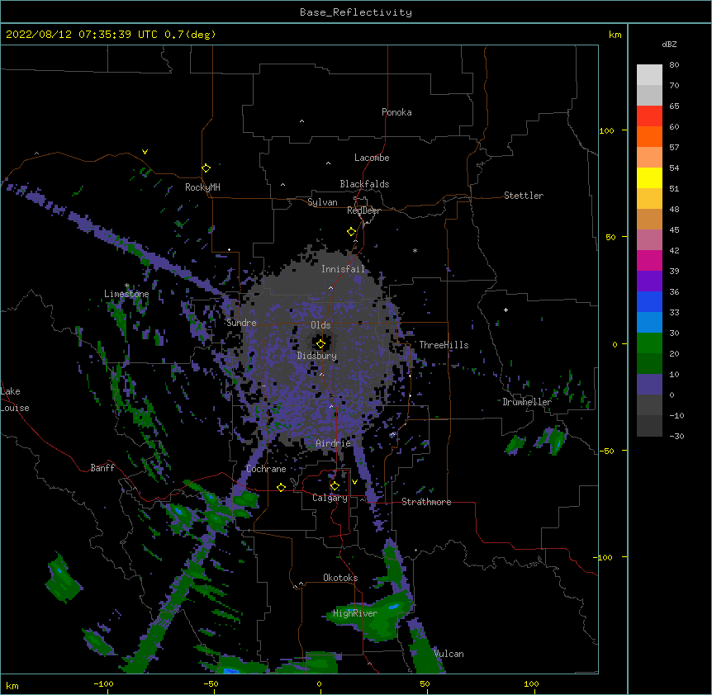
Task: Select the Didsbury town label
Action: (x=316, y=356)
